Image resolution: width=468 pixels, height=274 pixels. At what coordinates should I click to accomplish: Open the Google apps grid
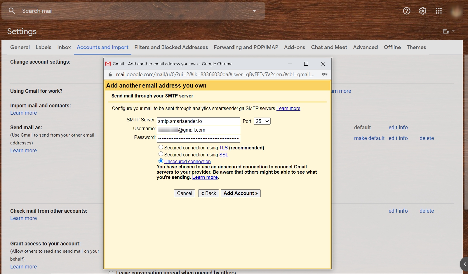click(439, 11)
